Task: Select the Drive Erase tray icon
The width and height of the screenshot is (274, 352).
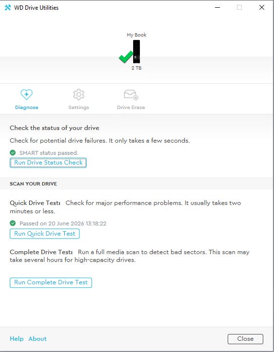Action: (x=131, y=95)
